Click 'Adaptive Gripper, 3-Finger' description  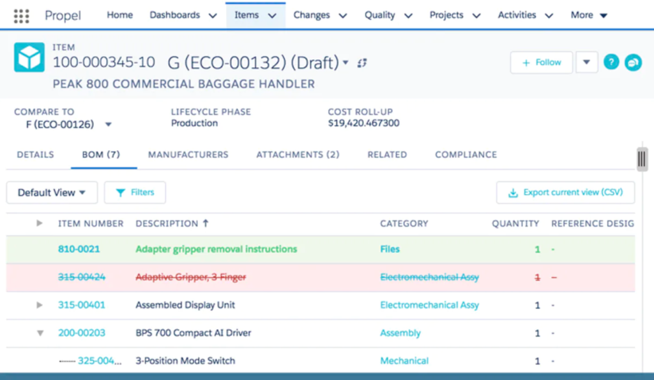tap(190, 277)
